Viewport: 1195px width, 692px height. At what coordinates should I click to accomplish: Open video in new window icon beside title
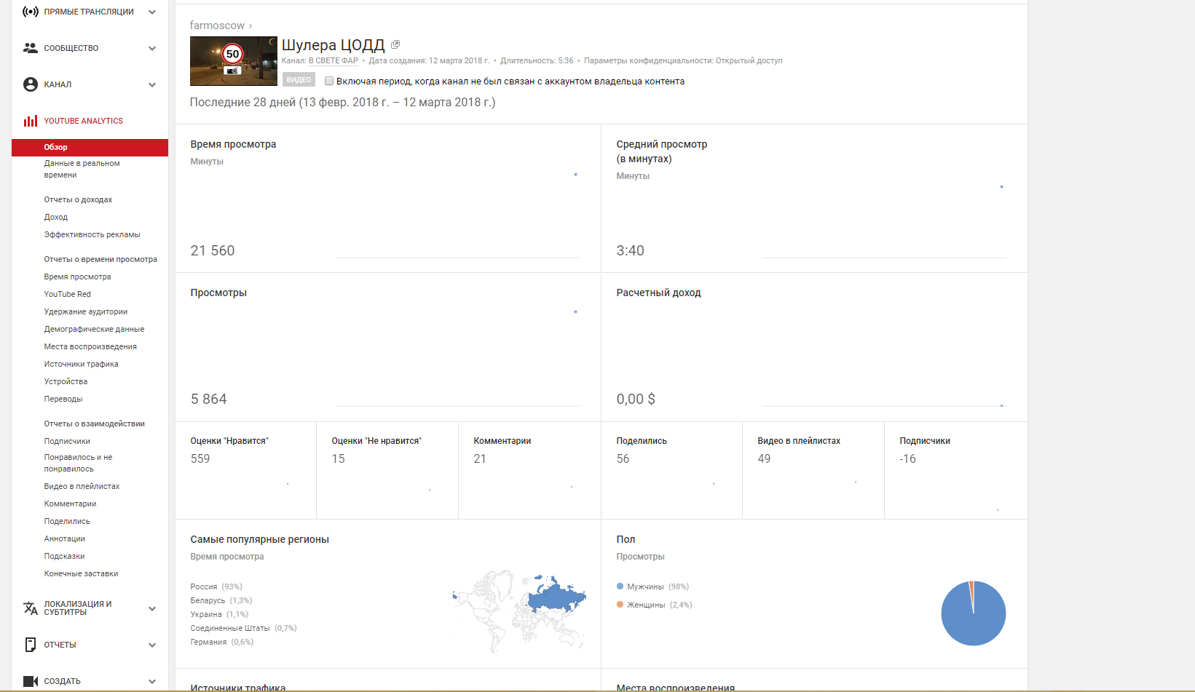(395, 45)
